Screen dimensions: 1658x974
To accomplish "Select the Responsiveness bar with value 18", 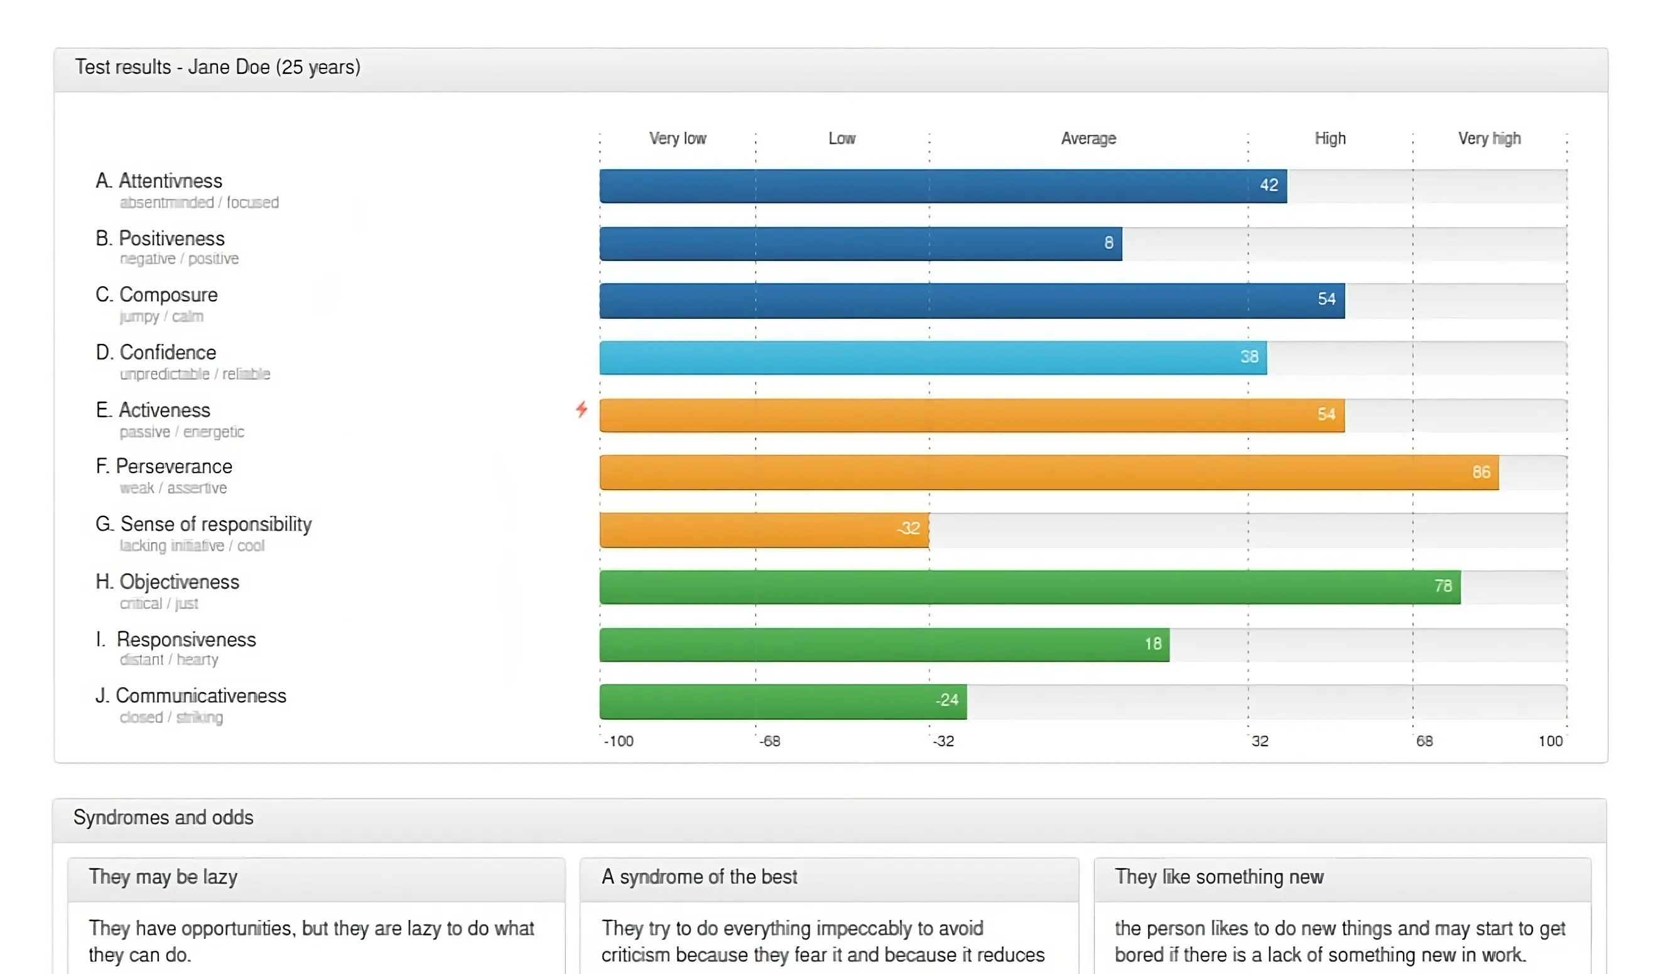I will pyautogui.click(x=884, y=645).
